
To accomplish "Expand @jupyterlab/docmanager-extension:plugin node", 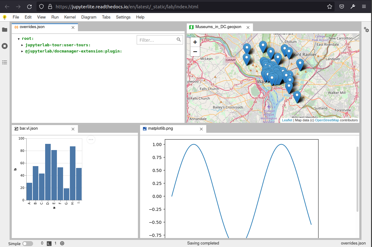I will click(x=22, y=51).
